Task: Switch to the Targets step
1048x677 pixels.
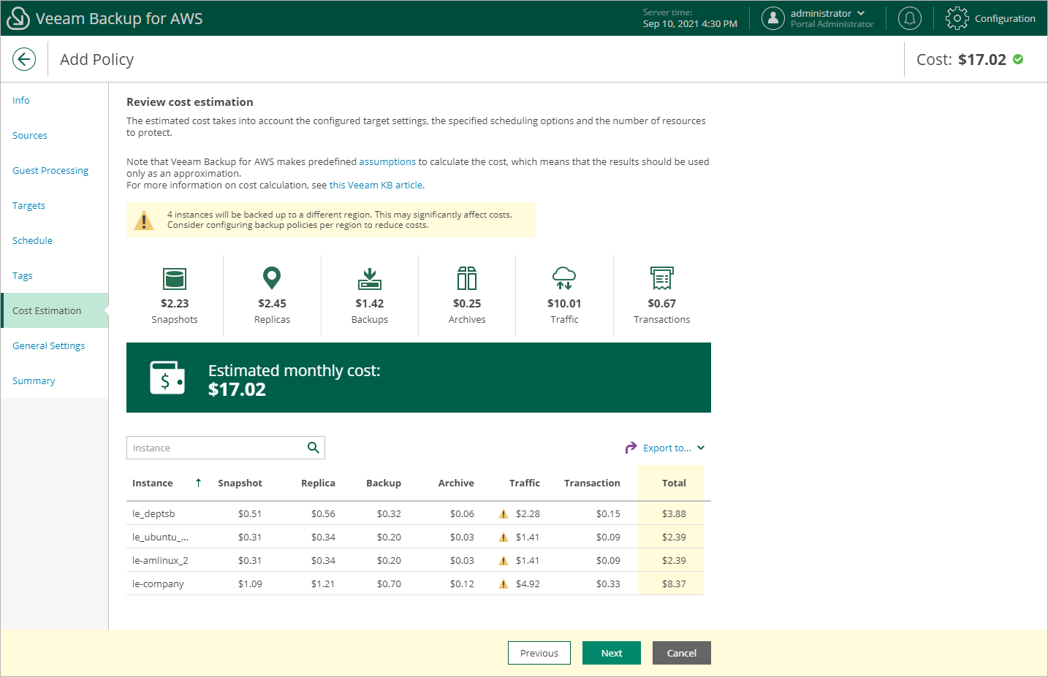Action: click(x=29, y=205)
